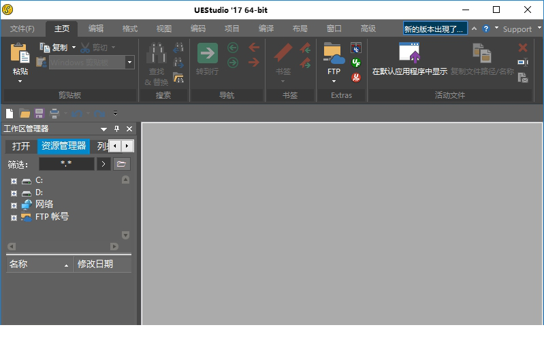Click the FTP folder cloud icon
The image size is (544, 338).
(334, 53)
